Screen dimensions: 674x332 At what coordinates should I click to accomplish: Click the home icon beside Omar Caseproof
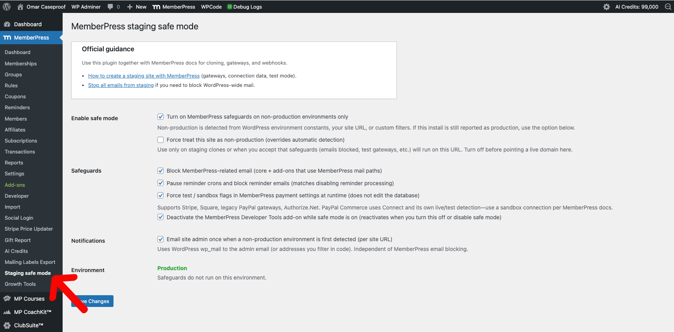point(20,7)
